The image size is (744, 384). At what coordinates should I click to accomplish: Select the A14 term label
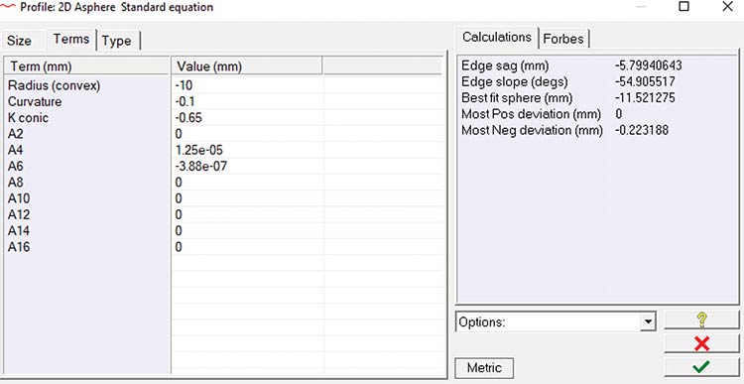click(x=19, y=231)
